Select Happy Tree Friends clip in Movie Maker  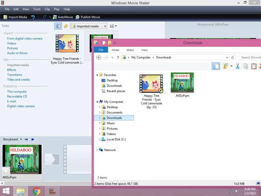tap(67, 49)
